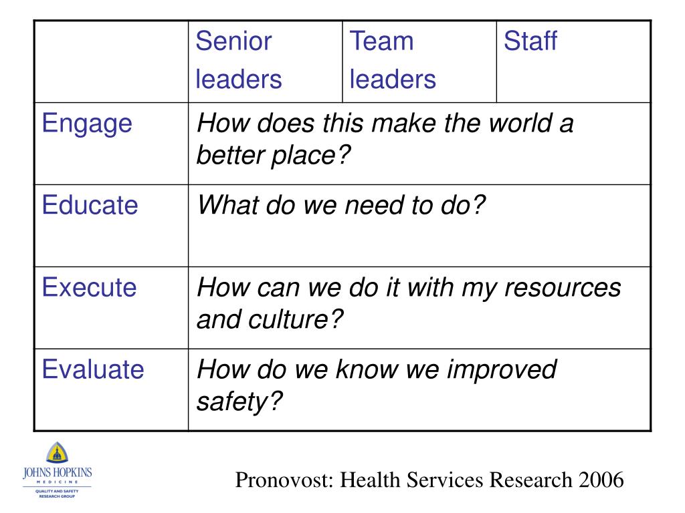The width and height of the screenshot is (685, 513).
Task: Select the "Senior leaders" column header
Action: [239, 61]
